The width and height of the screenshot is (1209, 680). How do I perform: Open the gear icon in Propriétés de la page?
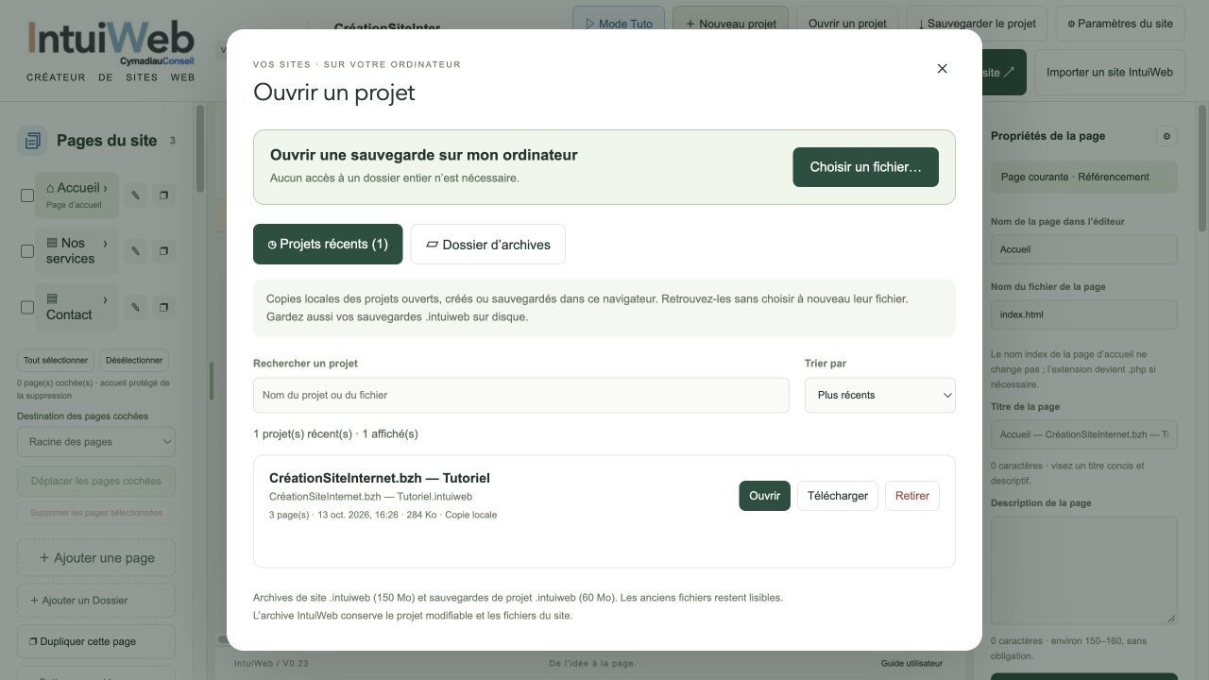tap(1166, 136)
